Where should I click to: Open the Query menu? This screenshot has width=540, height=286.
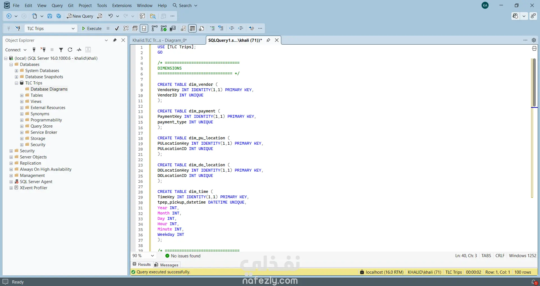[x=57, y=6]
